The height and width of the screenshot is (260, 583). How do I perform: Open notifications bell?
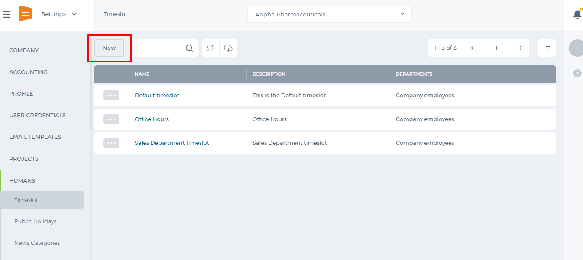click(577, 14)
